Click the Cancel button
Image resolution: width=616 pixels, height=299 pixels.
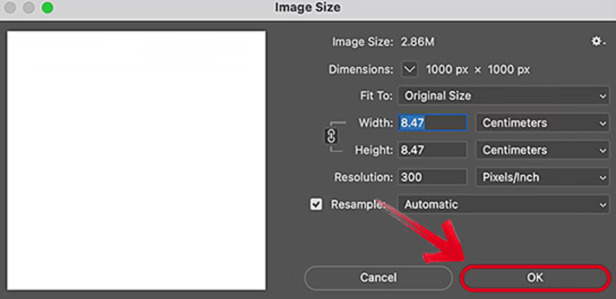pos(378,278)
